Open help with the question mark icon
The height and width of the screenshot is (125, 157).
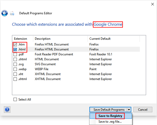tap(7, 110)
